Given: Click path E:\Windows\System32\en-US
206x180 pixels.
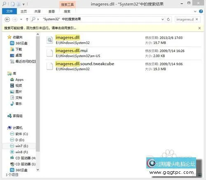Looking at the screenshot, I should pos(78,56).
